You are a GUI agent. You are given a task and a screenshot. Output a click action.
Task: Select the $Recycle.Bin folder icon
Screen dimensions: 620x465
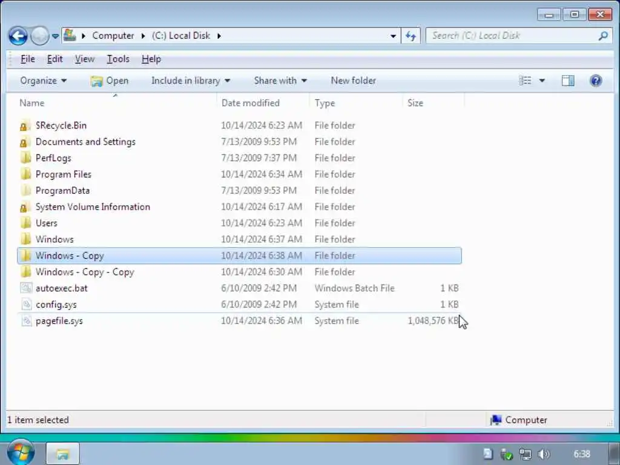point(25,126)
